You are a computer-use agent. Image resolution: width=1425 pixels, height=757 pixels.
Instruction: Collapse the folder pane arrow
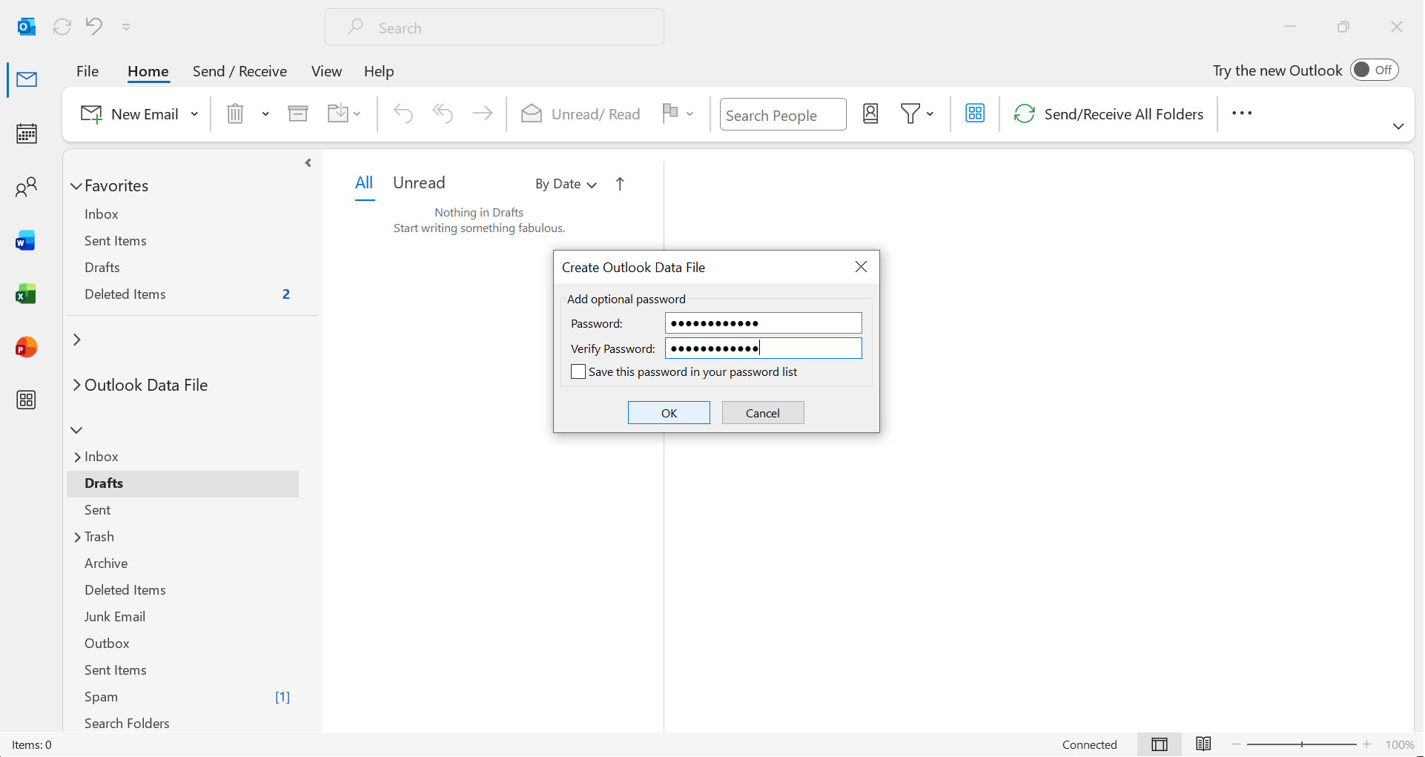tap(308, 163)
